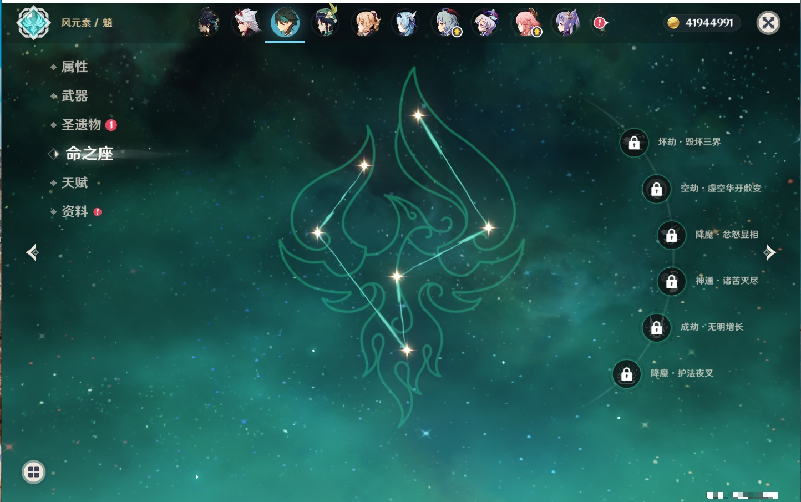This screenshot has width=801, height=502.
Task: Click lock icon for 坏劫·毁坏三界
Action: tap(634, 143)
